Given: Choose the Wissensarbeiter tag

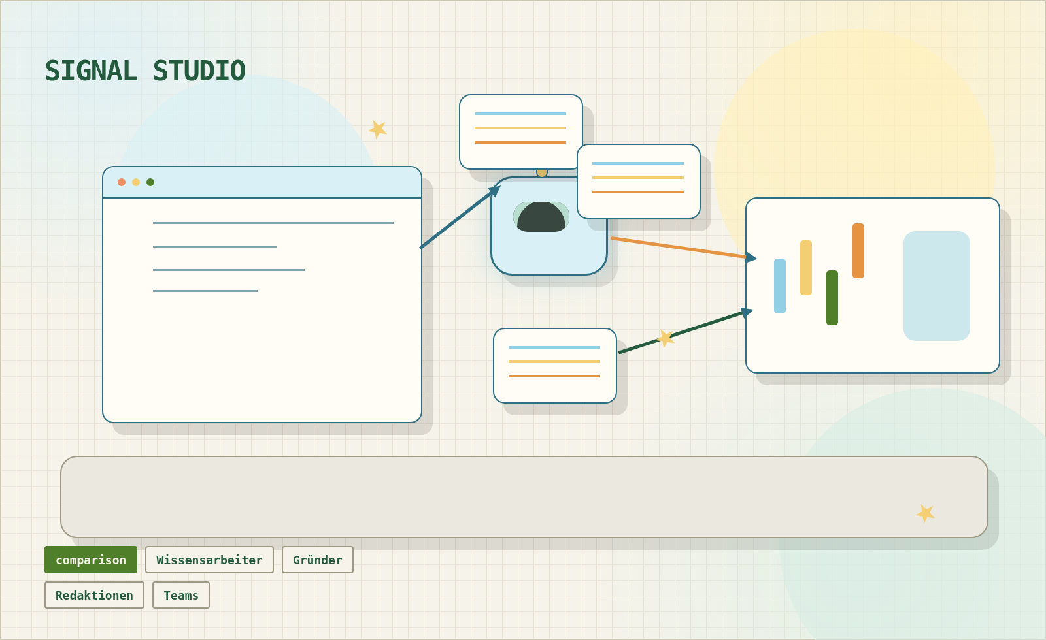Looking at the screenshot, I should point(209,560).
